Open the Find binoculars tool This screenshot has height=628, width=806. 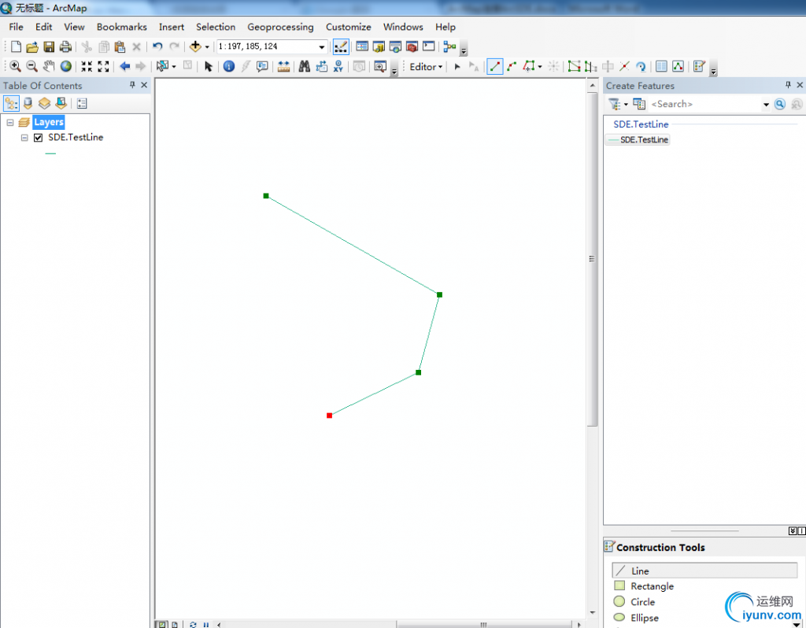(x=305, y=66)
